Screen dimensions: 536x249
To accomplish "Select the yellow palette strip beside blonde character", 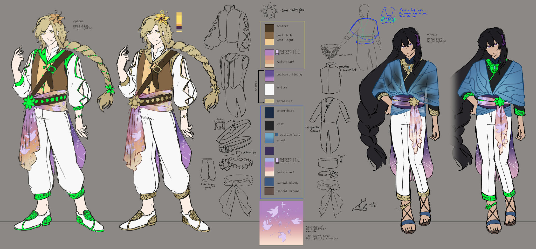I will point(179,22).
